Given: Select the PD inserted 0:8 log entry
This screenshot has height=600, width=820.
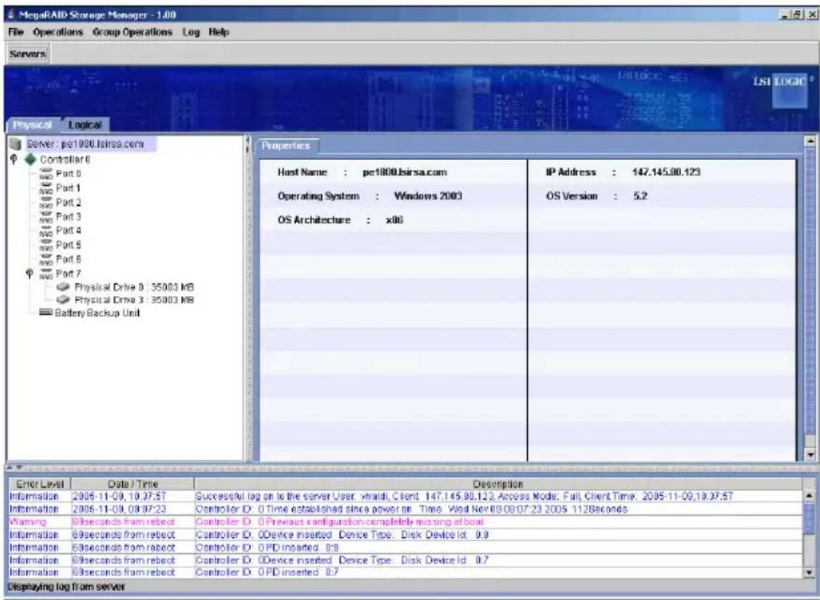Looking at the screenshot, I should coord(406,547).
